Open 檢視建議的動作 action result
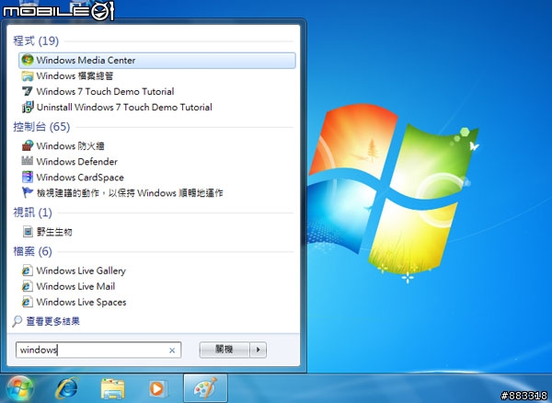The width and height of the screenshot is (552, 403). (130, 193)
